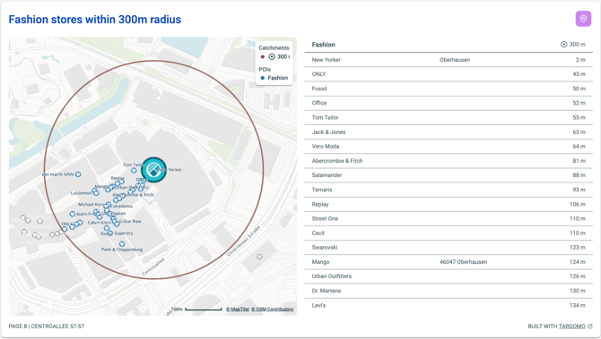The image size is (601, 339).
Task: Click the Centroallee street label
Action: [153, 267]
